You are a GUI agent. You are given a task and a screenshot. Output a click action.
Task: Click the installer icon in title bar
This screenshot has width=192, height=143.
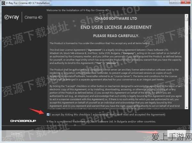3,3
